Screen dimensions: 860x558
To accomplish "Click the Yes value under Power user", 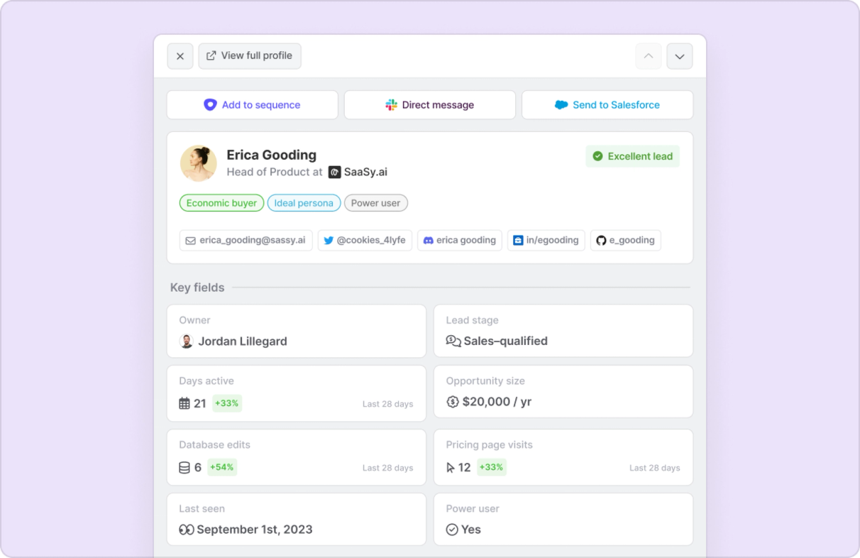I will 471,530.
